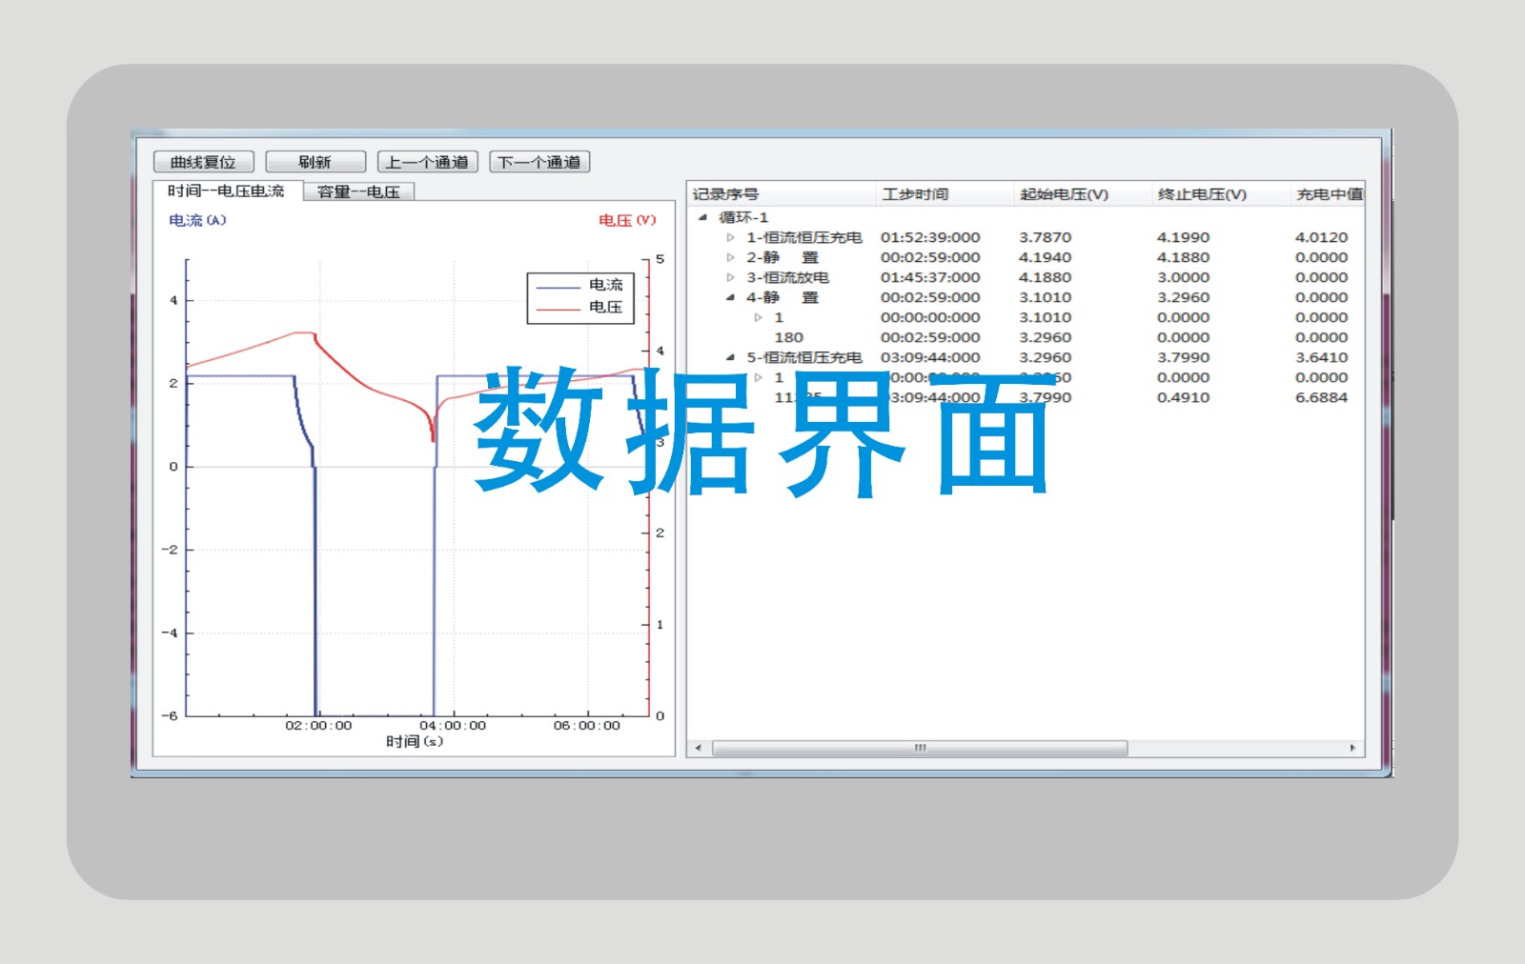Collapse the 循环-1 tree node

click(x=702, y=217)
